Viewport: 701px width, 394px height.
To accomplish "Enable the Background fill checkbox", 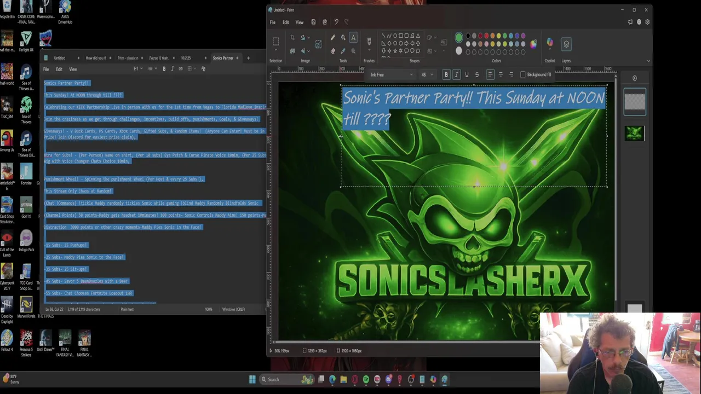I will pyautogui.click(x=523, y=74).
